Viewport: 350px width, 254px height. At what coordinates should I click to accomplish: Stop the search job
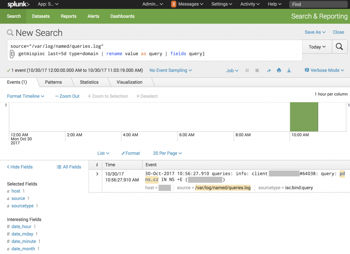(x=257, y=70)
